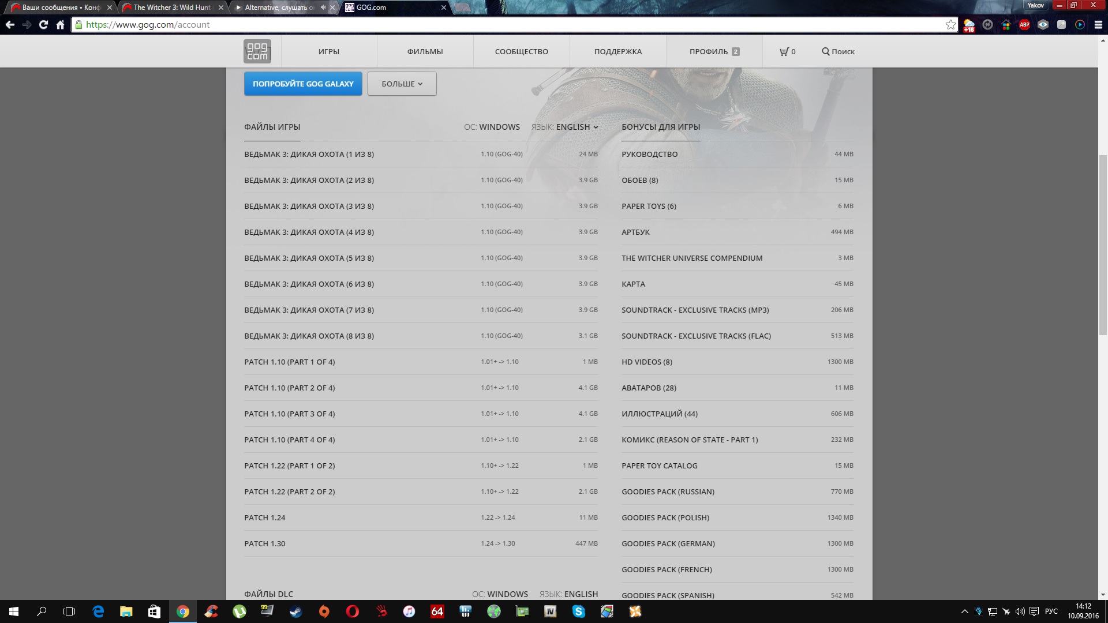Reload the page using refresh icon

point(43,25)
